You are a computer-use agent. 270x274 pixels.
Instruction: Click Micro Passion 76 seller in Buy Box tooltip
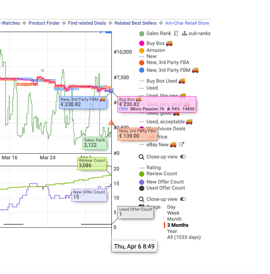pos(147,109)
